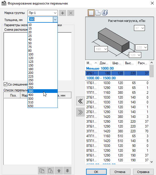Add a new group mark with plus button

(x=63, y=13)
